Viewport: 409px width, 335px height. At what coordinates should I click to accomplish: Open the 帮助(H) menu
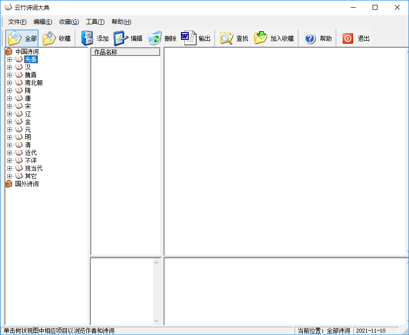pyautogui.click(x=121, y=22)
